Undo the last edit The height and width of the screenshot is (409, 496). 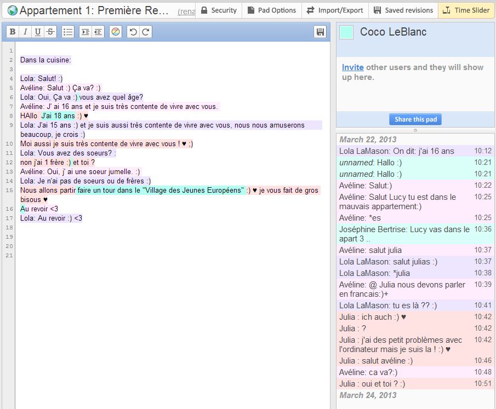click(x=133, y=32)
